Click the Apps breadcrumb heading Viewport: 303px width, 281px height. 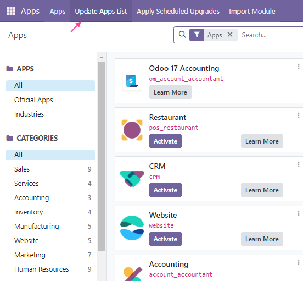point(18,35)
